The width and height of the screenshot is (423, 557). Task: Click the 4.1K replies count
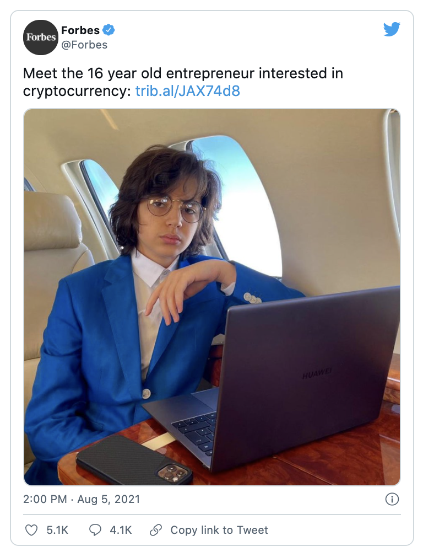coord(121,530)
